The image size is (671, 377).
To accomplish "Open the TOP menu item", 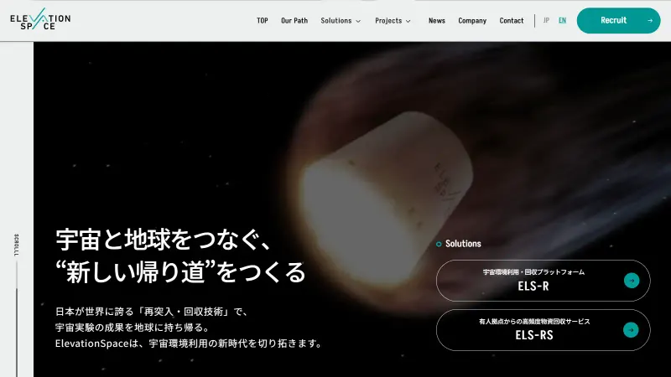I will click(x=263, y=20).
